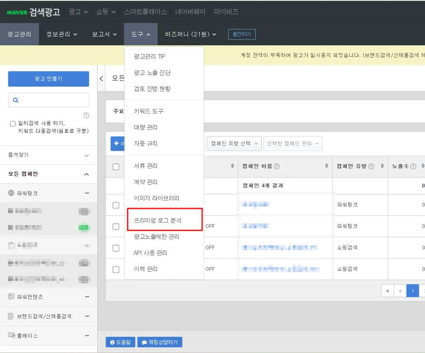Select 프리미엄 로그 분석 menu item
The width and height of the screenshot is (425, 353).
point(158,220)
